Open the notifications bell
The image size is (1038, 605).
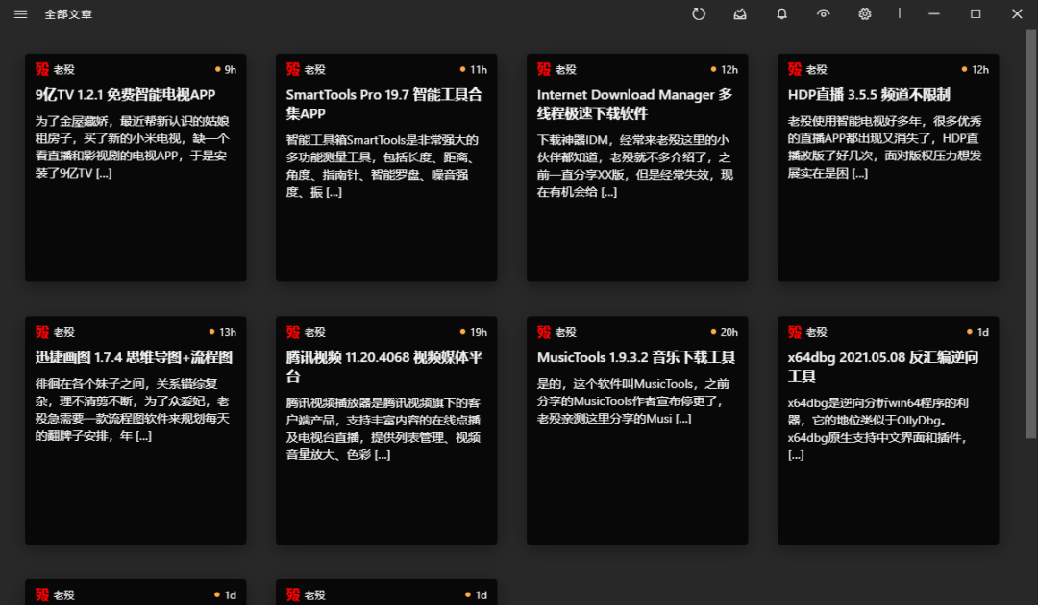pyautogui.click(x=781, y=13)
